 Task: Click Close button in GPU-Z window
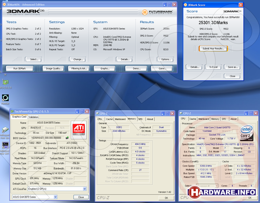[81, 197]
